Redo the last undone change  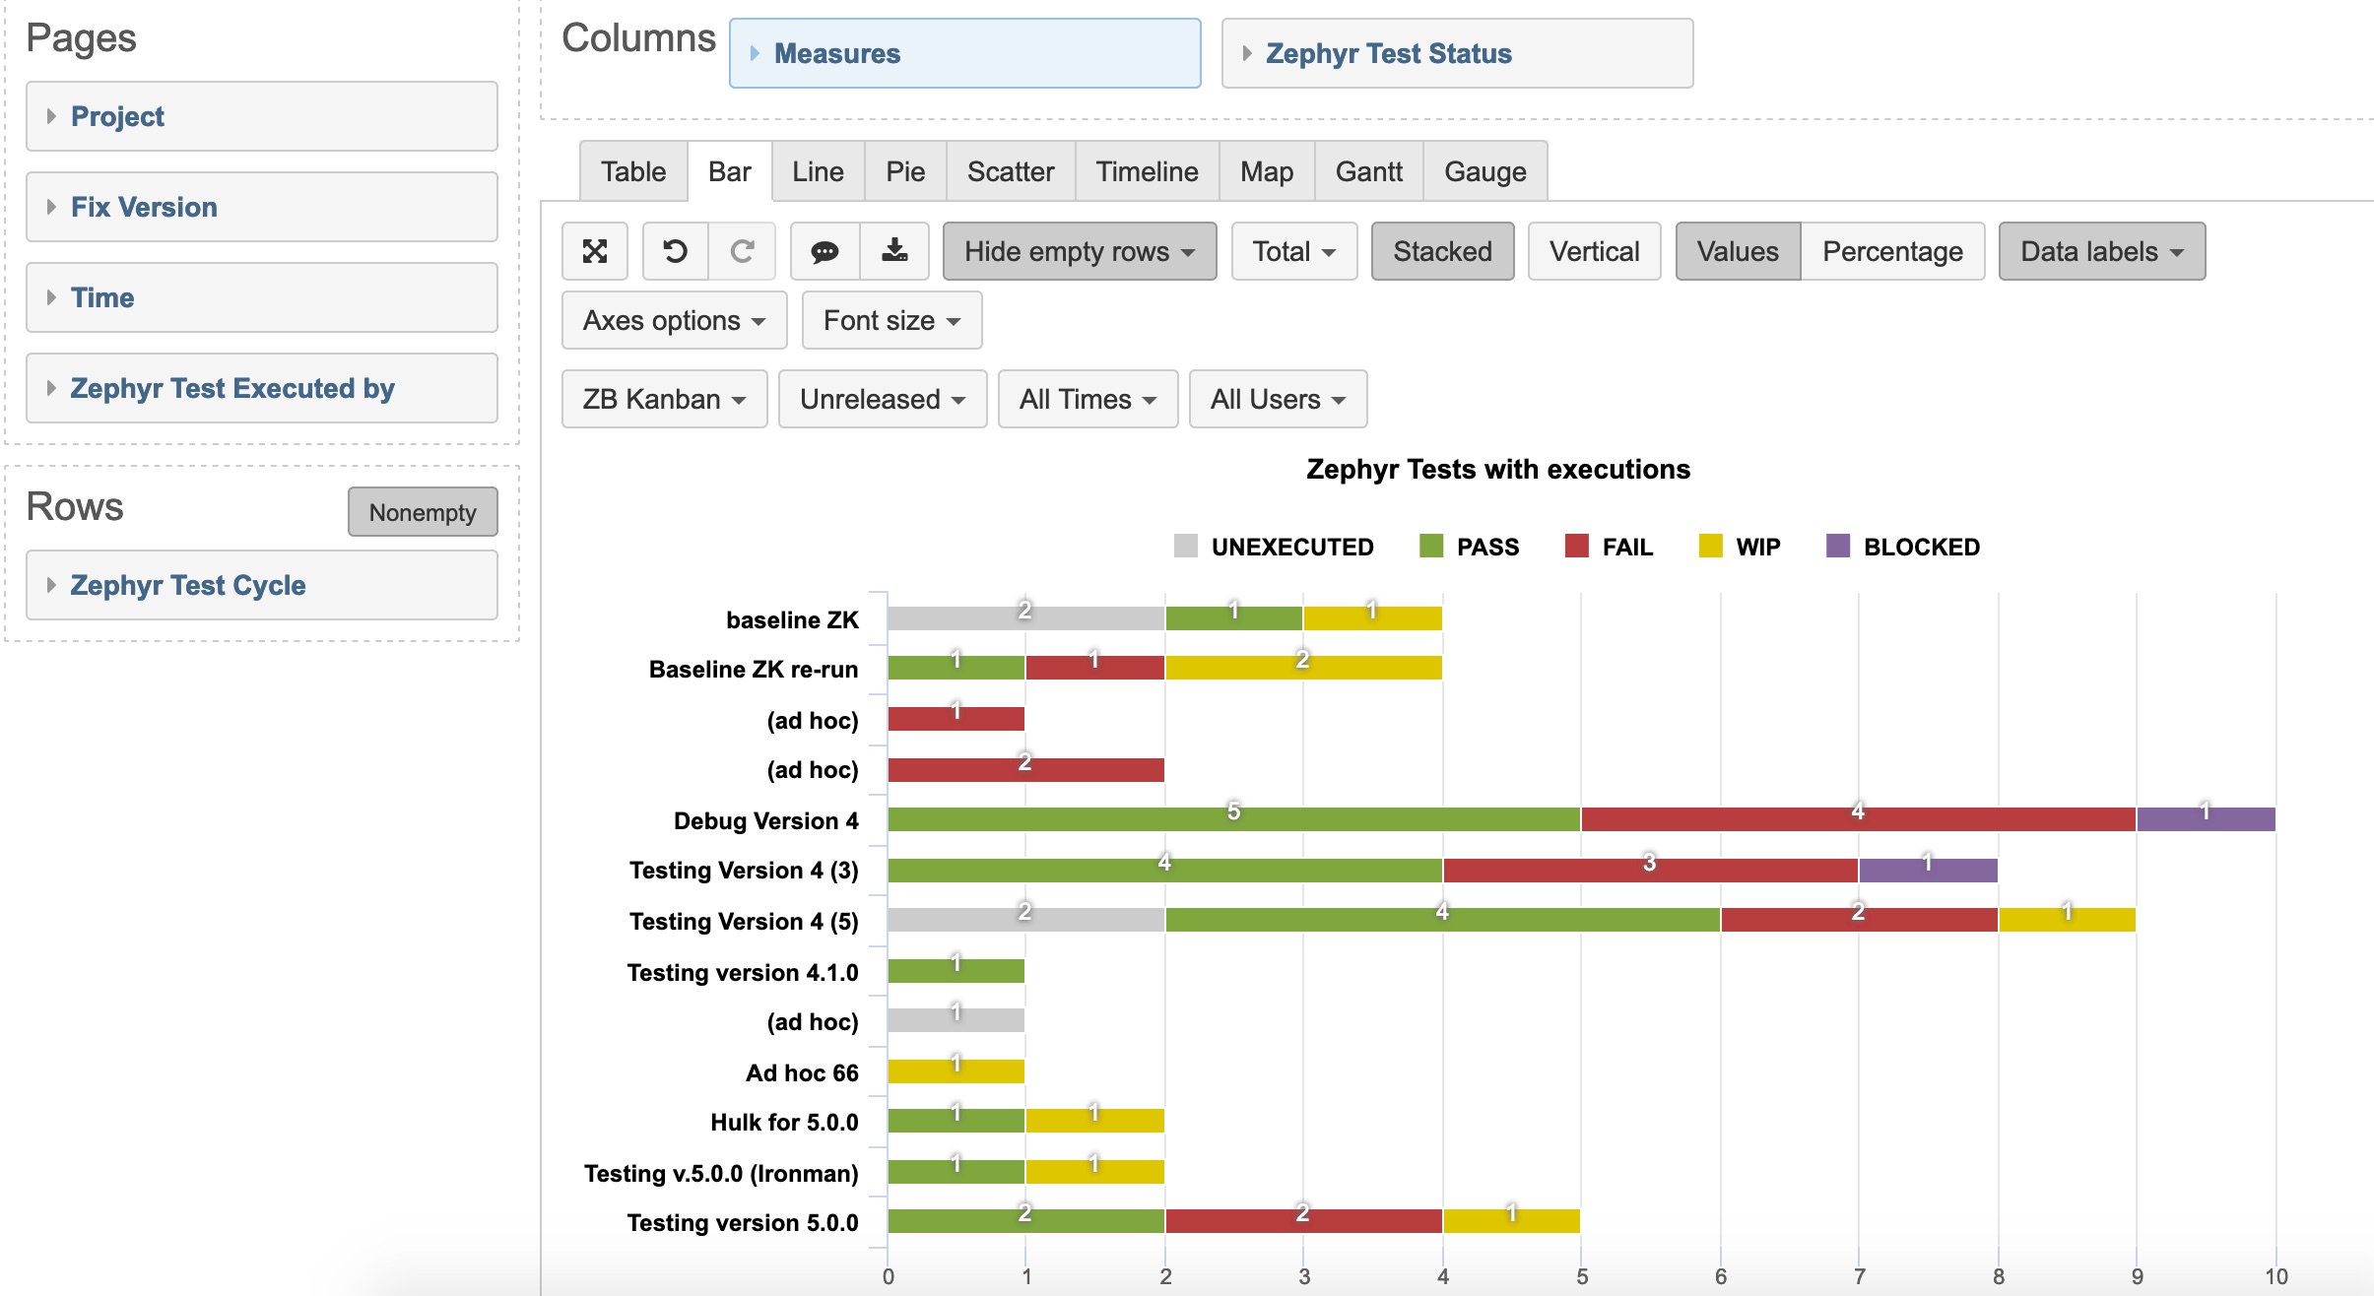(741, 251)
